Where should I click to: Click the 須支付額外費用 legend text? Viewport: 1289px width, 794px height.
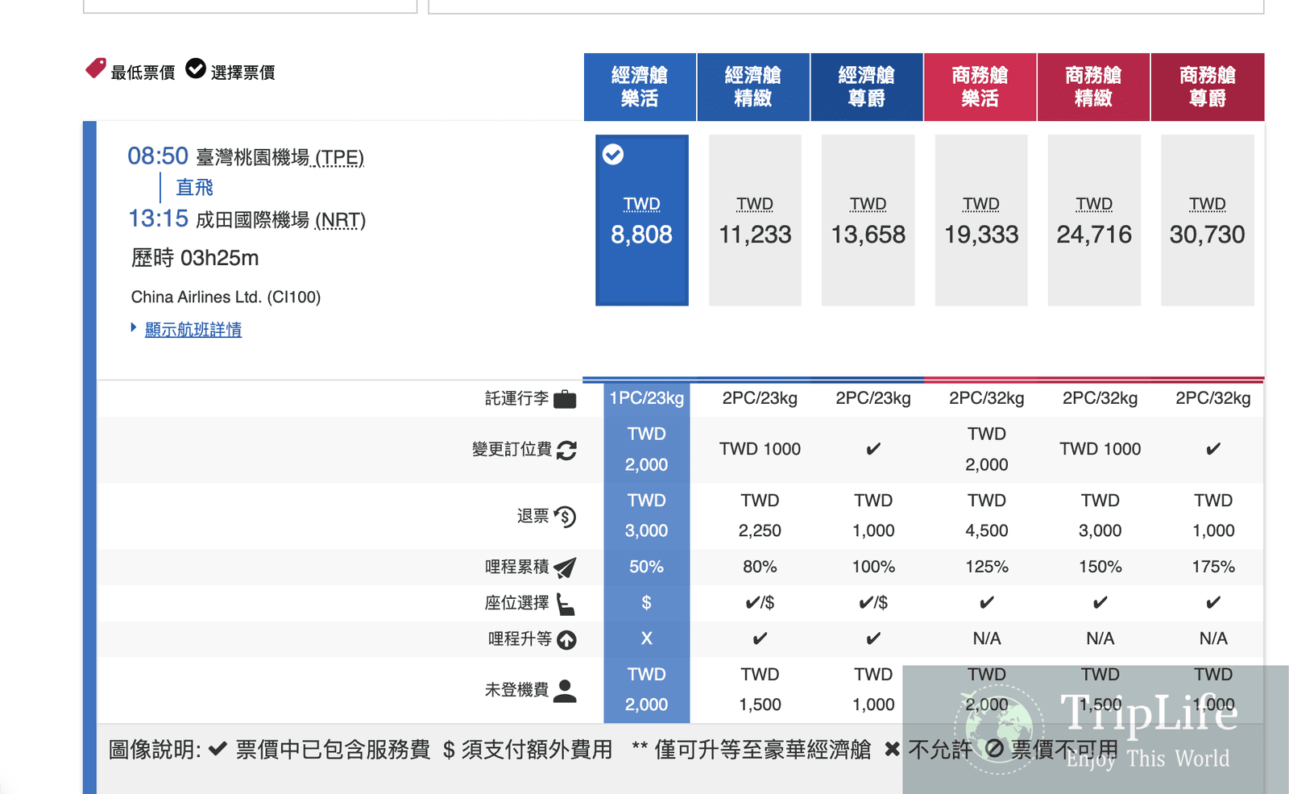tap(537, 750)
